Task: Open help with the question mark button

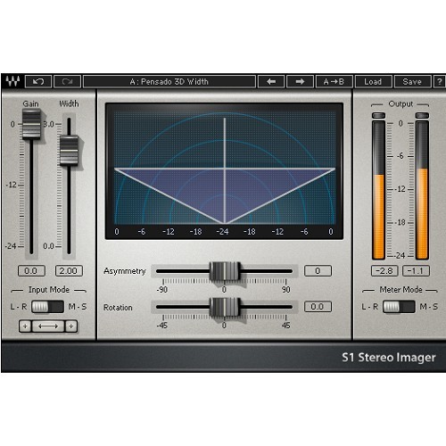Action: point(440,81)
